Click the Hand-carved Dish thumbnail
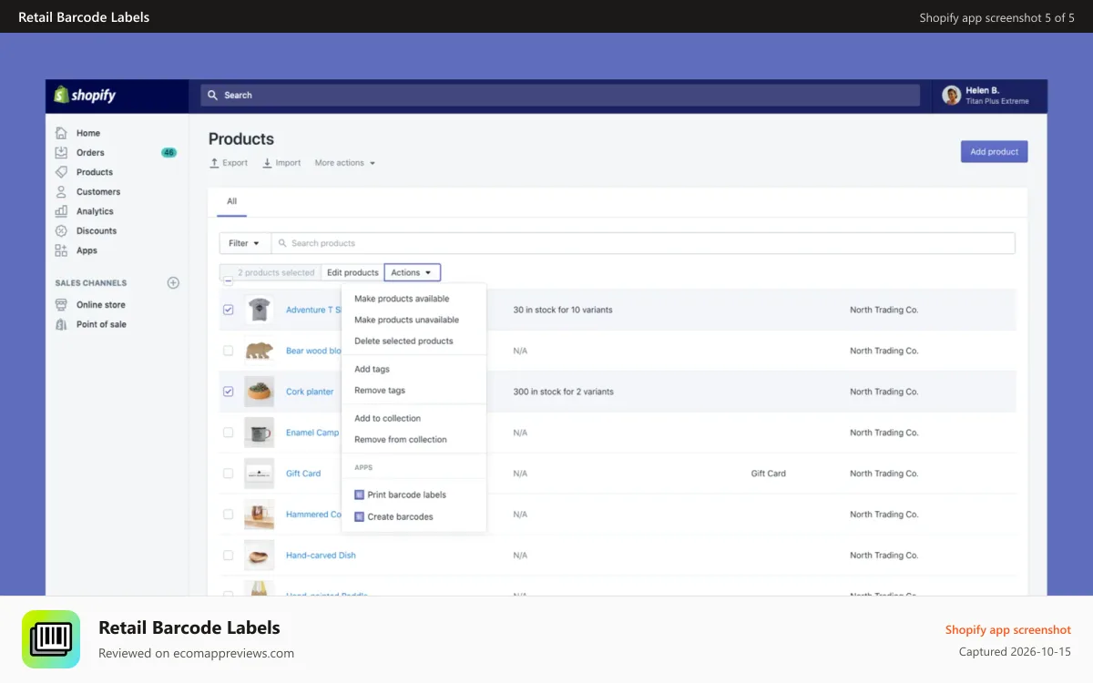This screenshot has width=1093, height=683. pyautogui.click(x=260, y=556)
